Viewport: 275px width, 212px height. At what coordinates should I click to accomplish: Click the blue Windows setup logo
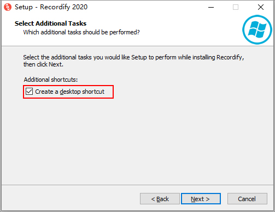click(257, 30)
